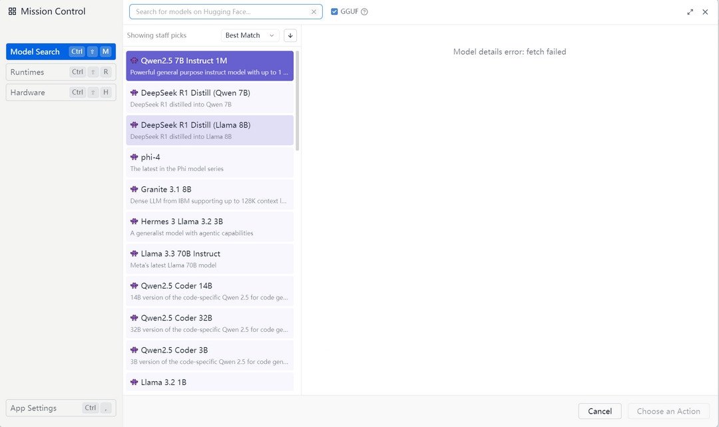Select Qwen2.5 Coder 32B title
719x427 pixels.
(176, 317)
